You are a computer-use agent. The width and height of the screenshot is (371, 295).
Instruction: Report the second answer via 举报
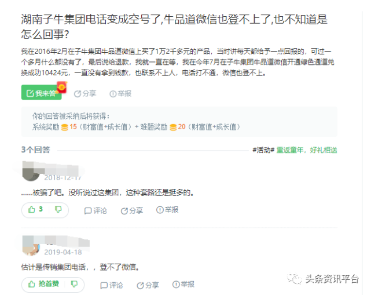coord(183,284)
